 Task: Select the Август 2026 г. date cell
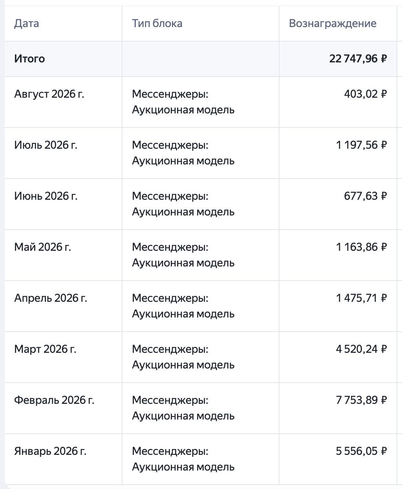click(49, 94)
